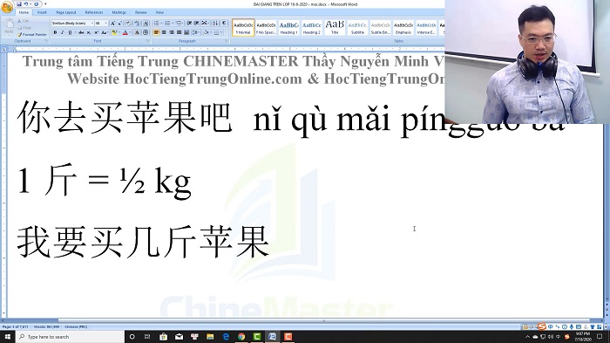Decrease the paragraph indent
This screenshot has width=610, height=343.
click(x=189, y=24)
